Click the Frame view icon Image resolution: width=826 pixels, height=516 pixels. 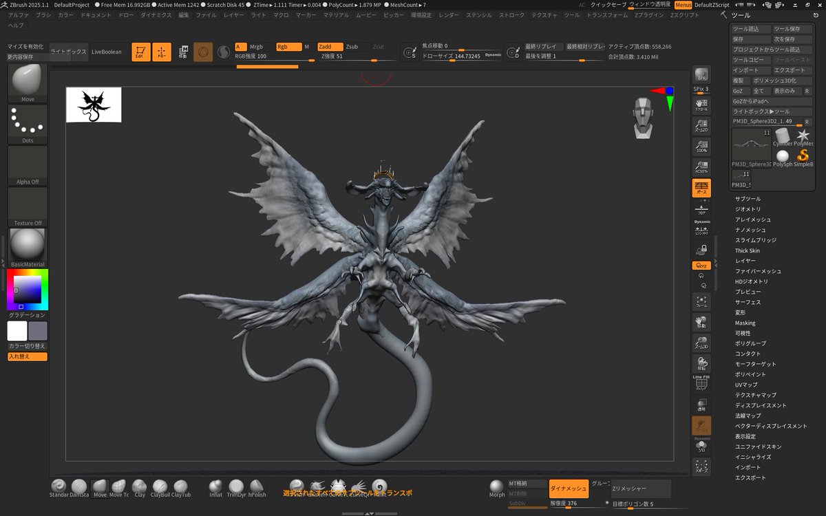701,302
